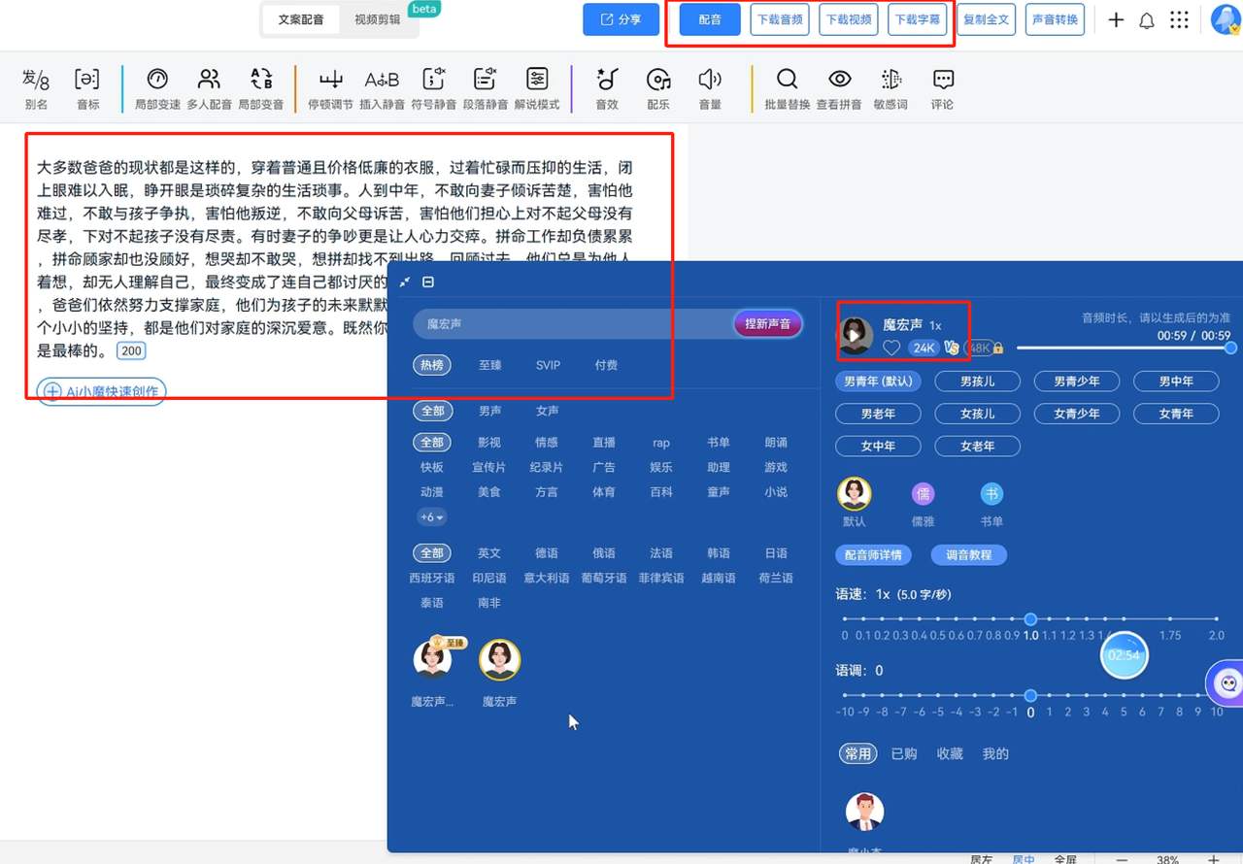Filter voices by 男声
1243x864 pixels.
(x=490, y=411)
